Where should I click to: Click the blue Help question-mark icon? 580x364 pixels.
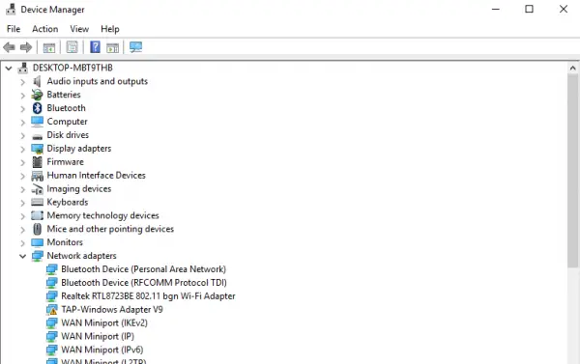(x=95, y=47)
